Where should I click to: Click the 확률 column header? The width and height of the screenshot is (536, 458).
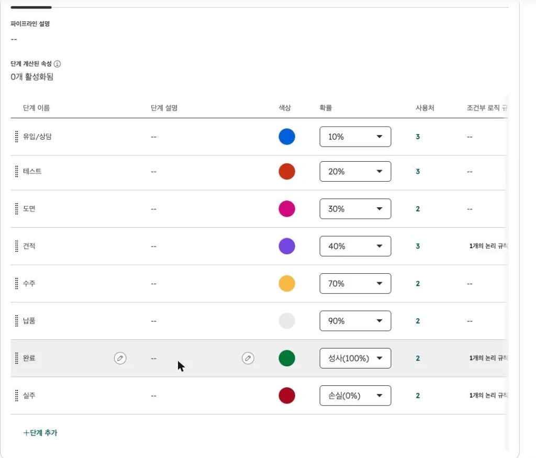(x=326, y=108)
